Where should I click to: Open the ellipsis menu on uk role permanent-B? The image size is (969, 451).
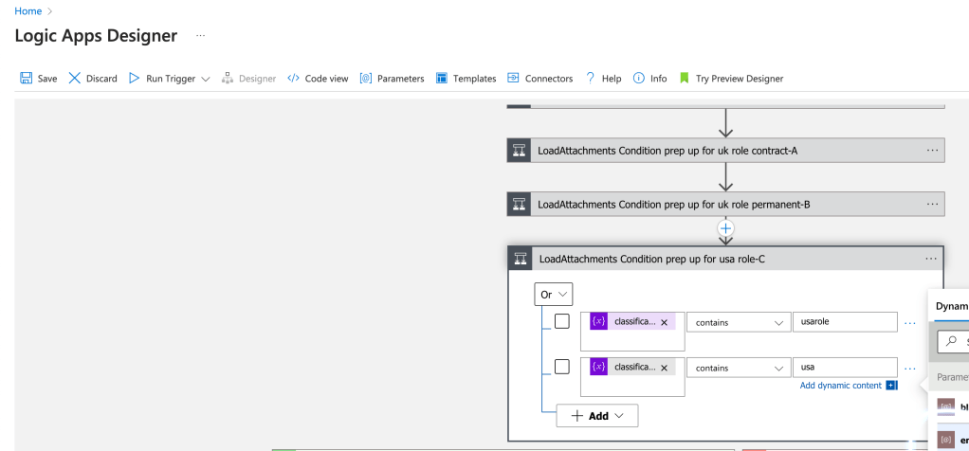[932, 204]
